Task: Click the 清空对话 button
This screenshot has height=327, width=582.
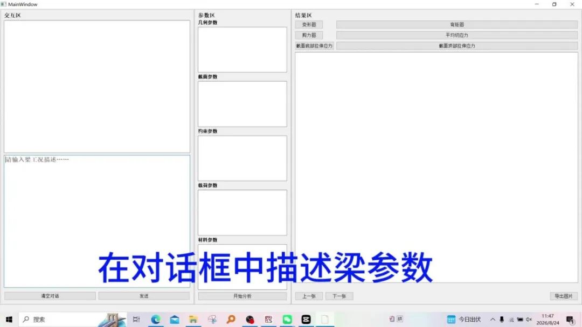Action: (x=50, y=296)
